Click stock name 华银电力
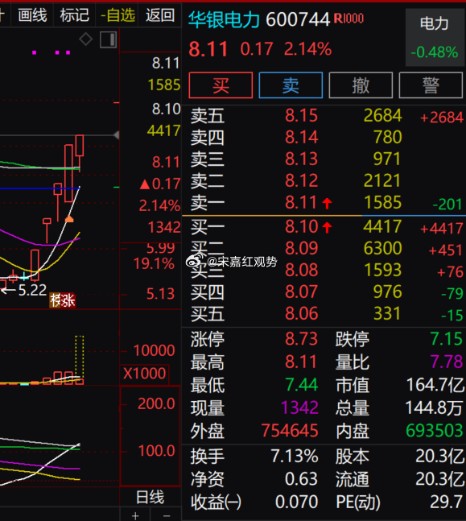 coord(225,19)
